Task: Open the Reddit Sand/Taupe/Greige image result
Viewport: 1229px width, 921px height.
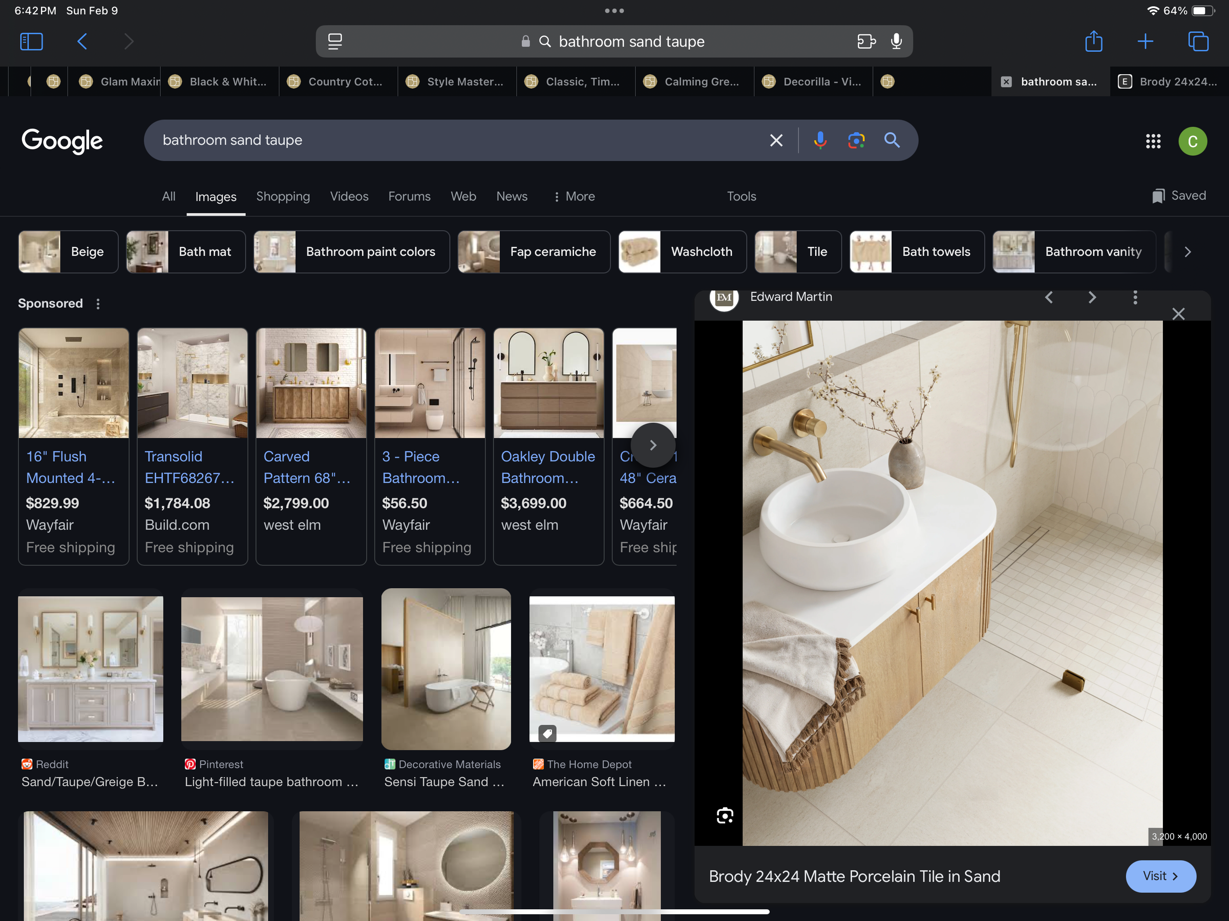Action: pos(91,669)
